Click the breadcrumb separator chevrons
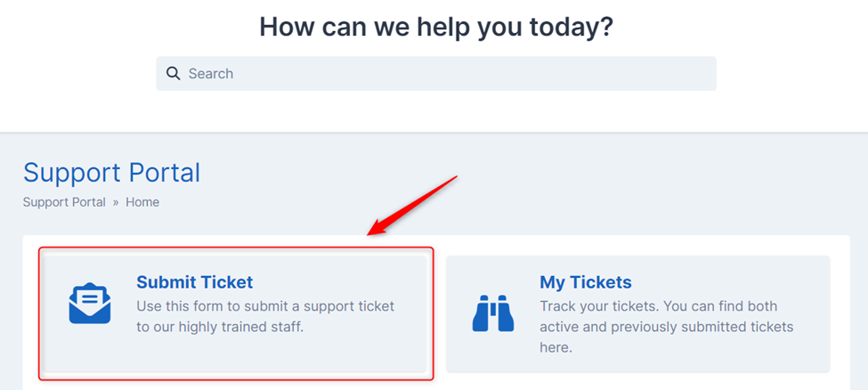 point(116,203)
